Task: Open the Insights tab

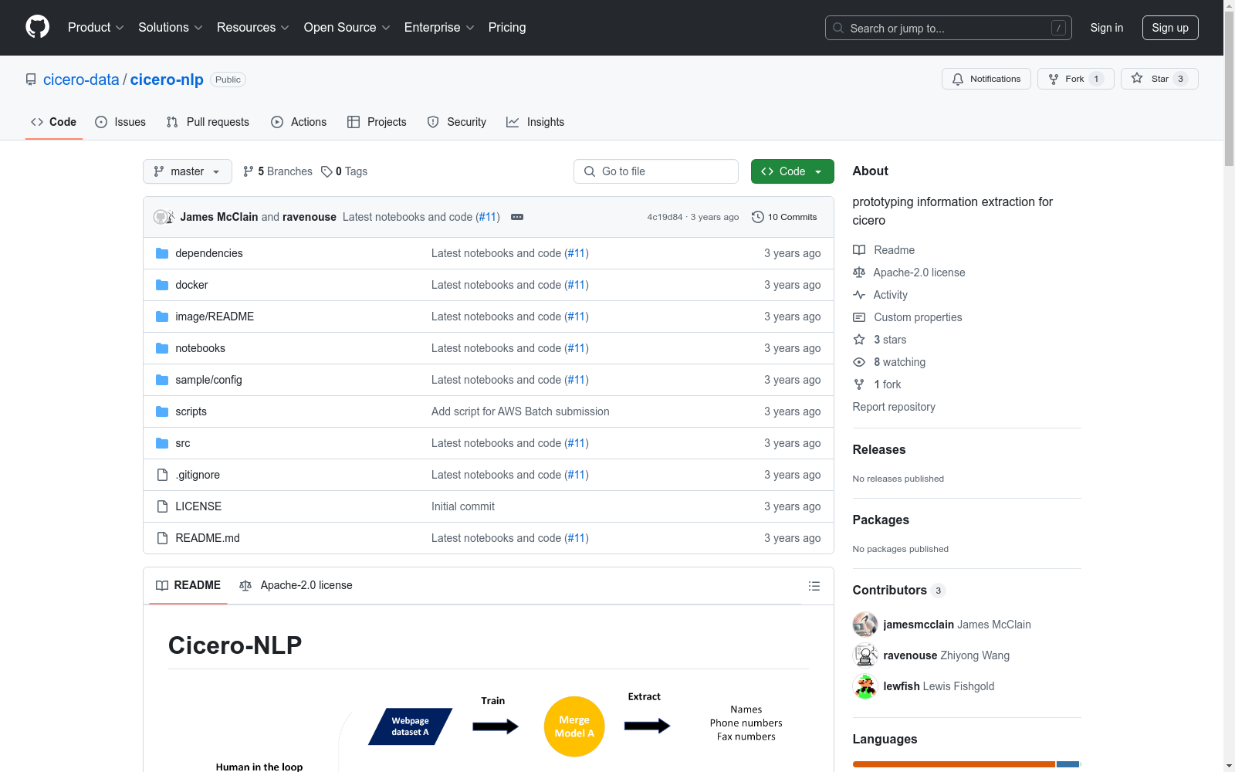Action: pos(535,122)
